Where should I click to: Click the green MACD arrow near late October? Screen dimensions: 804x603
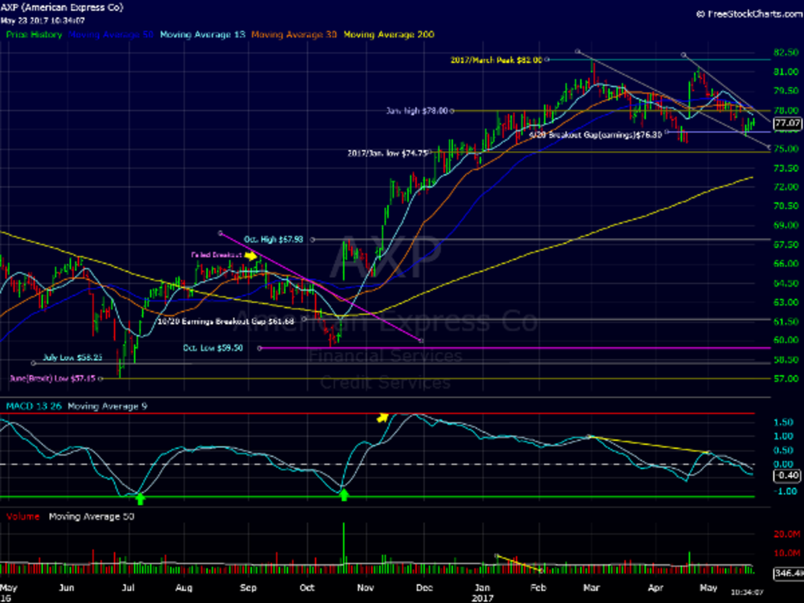pos(344,495)
